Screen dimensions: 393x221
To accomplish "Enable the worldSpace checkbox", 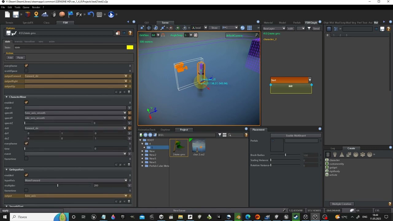I will [26, 71].
